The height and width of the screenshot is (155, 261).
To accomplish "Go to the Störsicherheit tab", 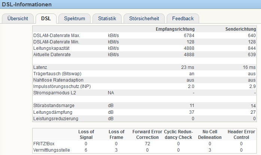I will [144, 18].
